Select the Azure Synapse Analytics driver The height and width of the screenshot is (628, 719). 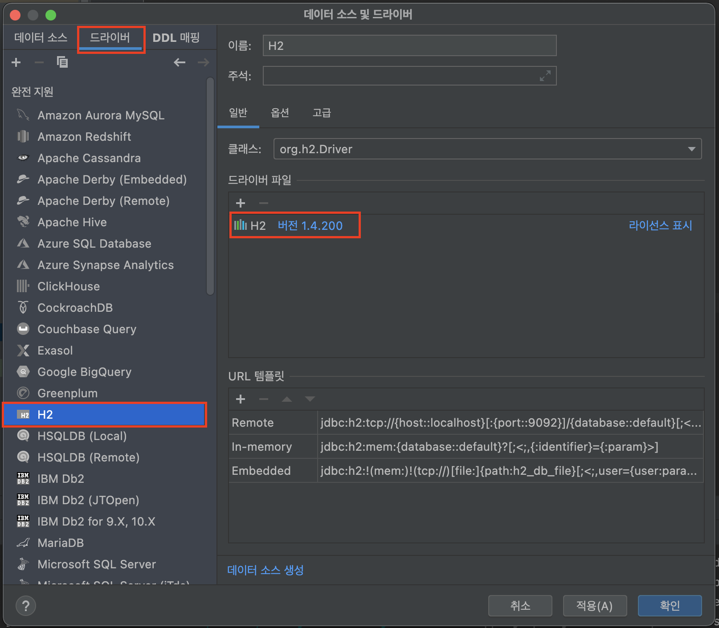pos(104,265)
